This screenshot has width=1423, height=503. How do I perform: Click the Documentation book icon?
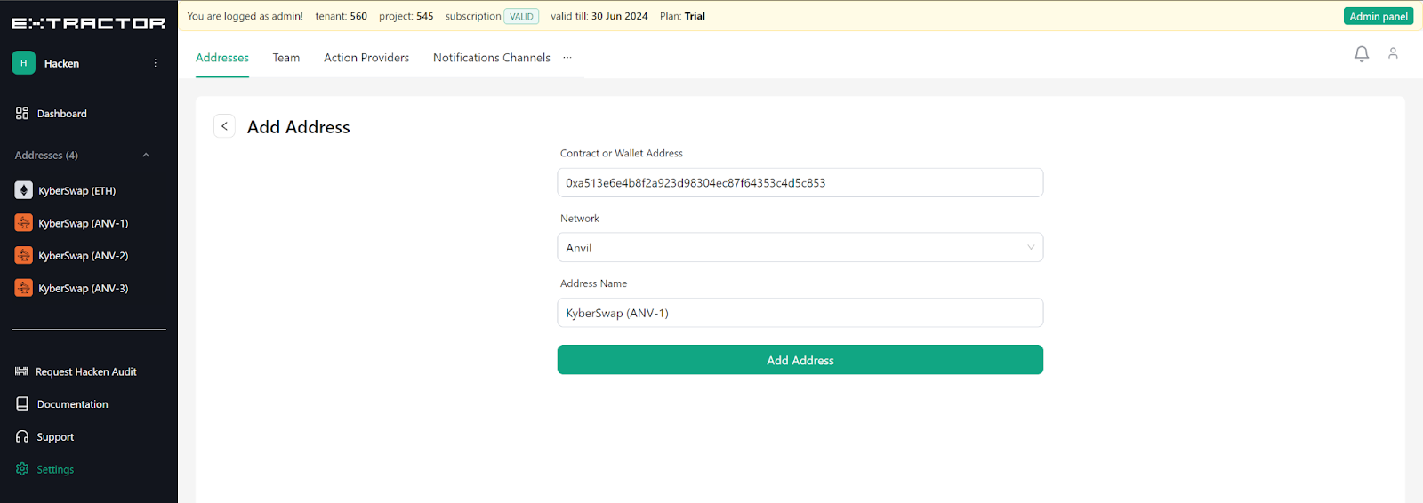pyautogui.click(x=22, y=403)
